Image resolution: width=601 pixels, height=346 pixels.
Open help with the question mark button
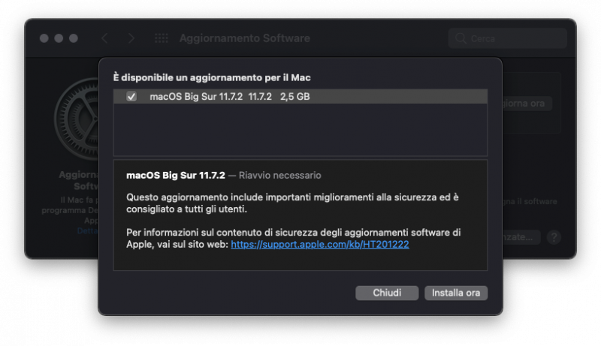(x=554, y=237)
